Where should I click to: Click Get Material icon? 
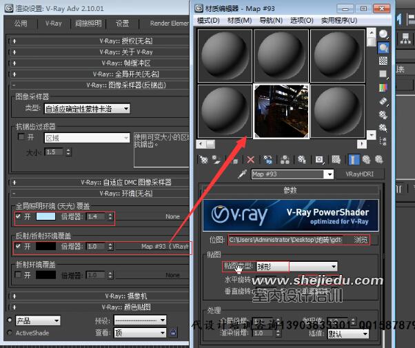203,160
